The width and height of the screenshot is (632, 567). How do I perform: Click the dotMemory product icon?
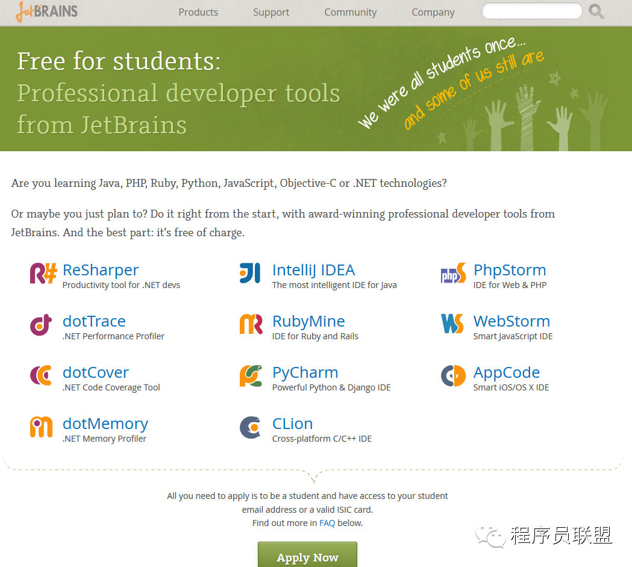click(x=41, y=427)
